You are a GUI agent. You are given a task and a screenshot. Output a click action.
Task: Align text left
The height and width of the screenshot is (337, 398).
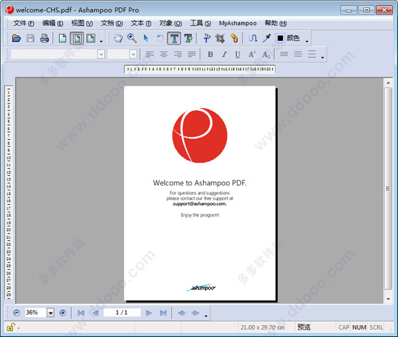click(x=150, y=54)
